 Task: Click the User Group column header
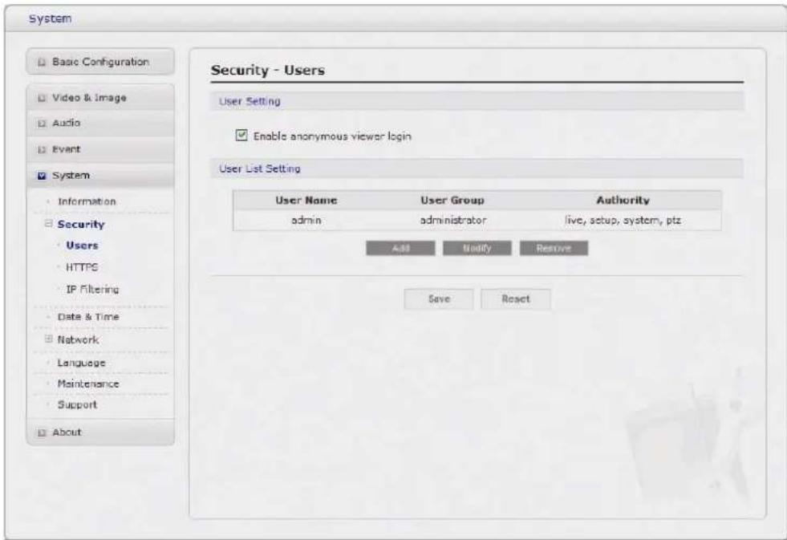(x=452, y=201)
